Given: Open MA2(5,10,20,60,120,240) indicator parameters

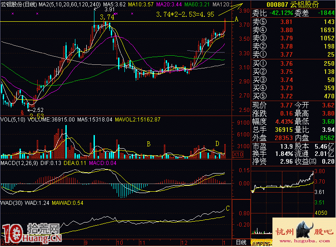Looking at the screenshot, I should point(69,4).
